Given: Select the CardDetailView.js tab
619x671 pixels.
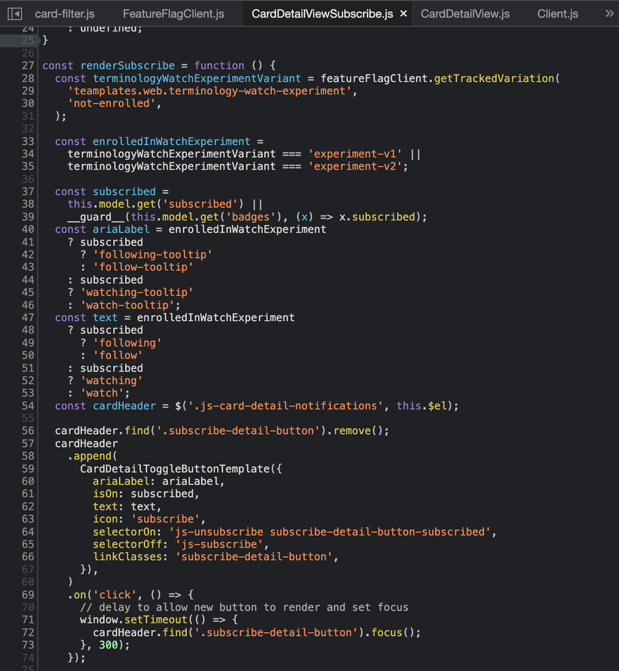Looking at the screenshot, I should pos(464,13).
